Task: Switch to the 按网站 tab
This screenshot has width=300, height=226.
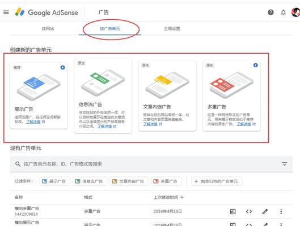Action: [x=48, y=29]
